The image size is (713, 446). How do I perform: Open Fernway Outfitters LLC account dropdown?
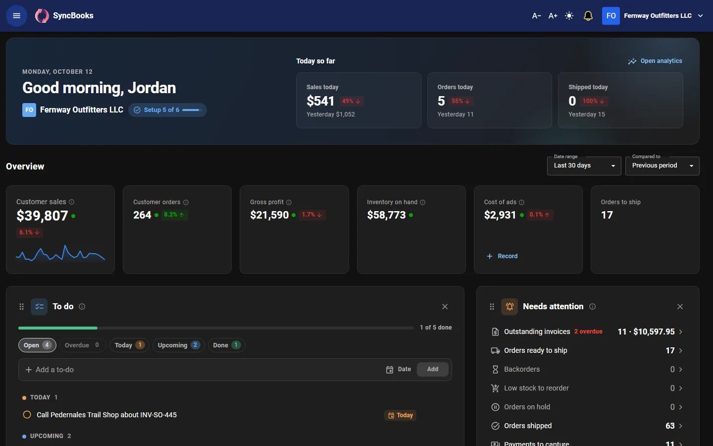pos(653,16)
